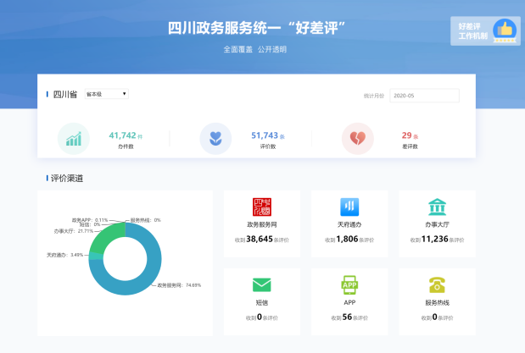The width and height of the screenshot is (525, 353).
Task: Open the 统计月份 date picker field
Action: pyautogui.click(x=424, y=96)
